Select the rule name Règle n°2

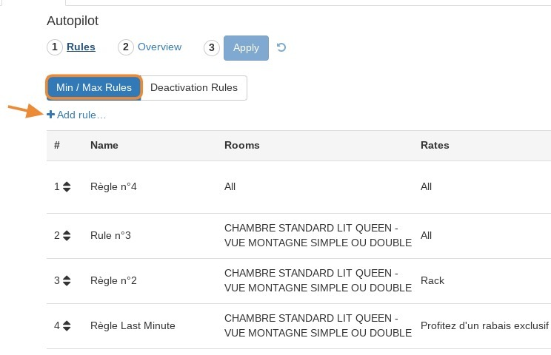click(x=113, y=280)
